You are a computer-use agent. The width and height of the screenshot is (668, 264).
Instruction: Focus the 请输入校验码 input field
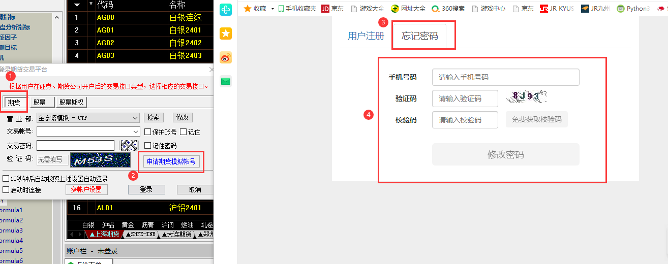[465, 120]
